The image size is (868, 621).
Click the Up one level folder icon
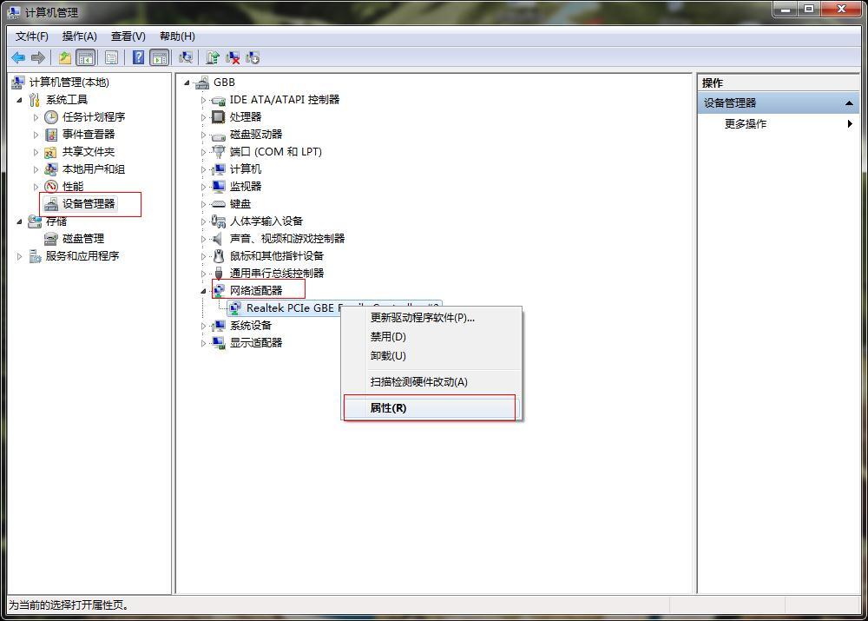pos(65,57)
